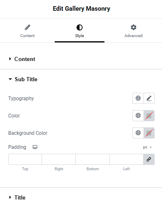Click the Content tab pencil icon

point(28,27)
